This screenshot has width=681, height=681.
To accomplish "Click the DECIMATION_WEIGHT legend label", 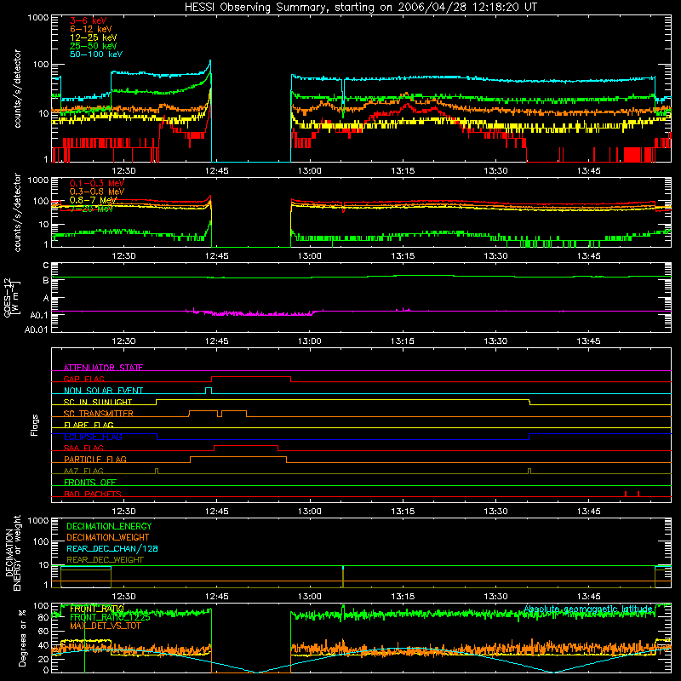I will [x=108, y=537].
